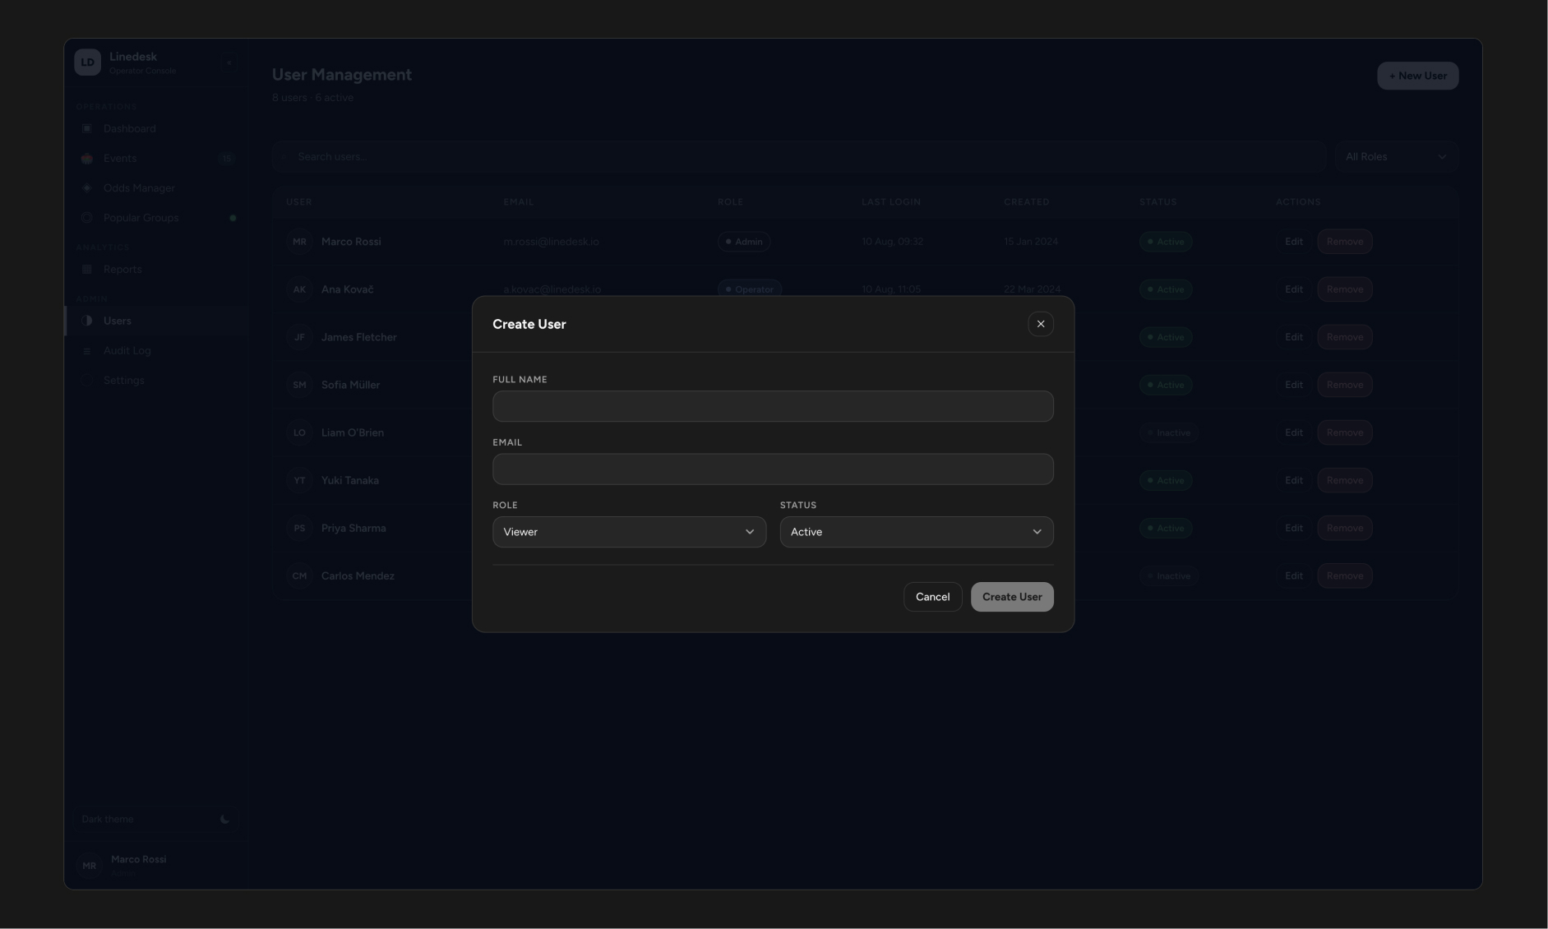Screen dimensions: 1548x929
Task: Open Popular Groups in the sidebar
Action: click(155, 218)
